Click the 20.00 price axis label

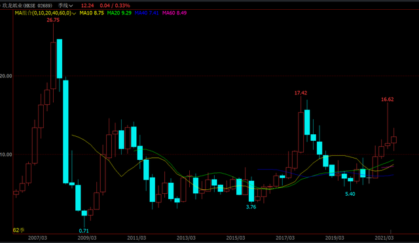[x=6, y=76]
